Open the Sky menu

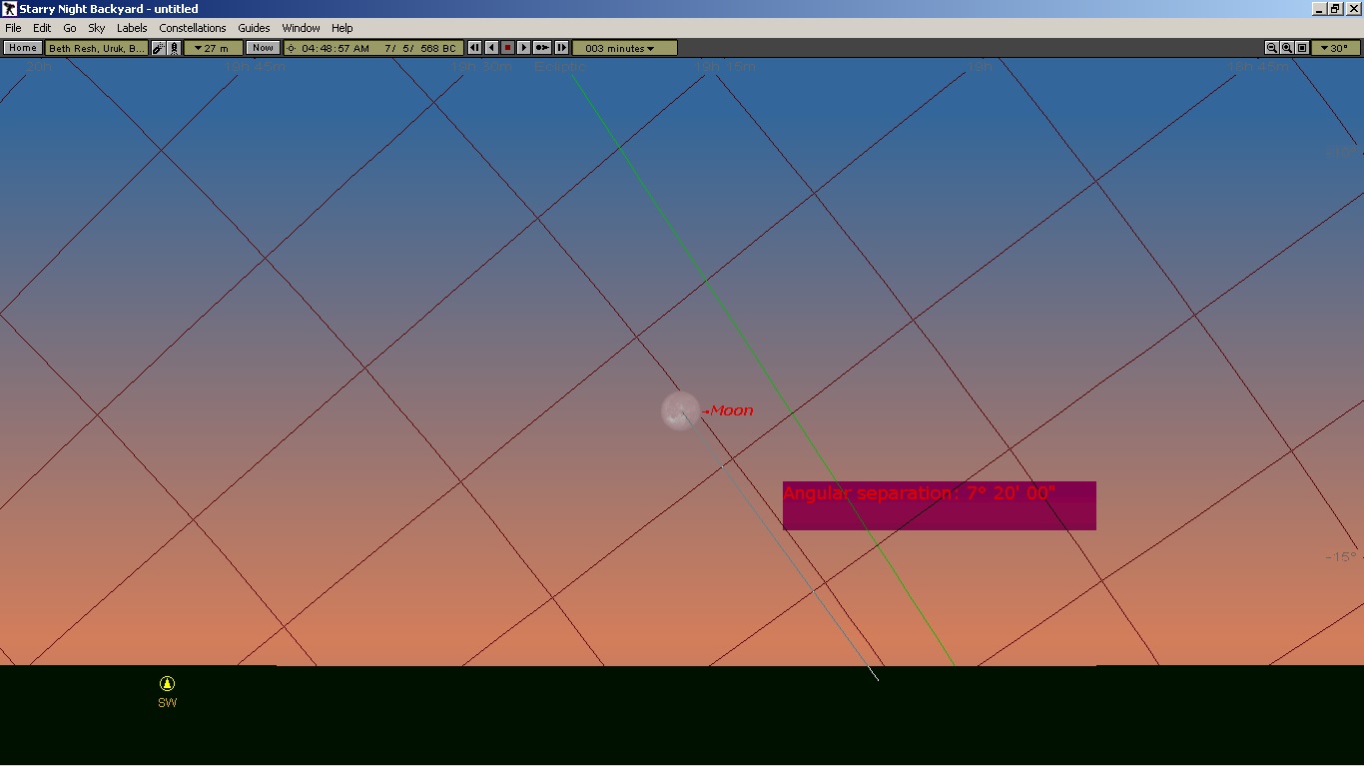point(97,28)
